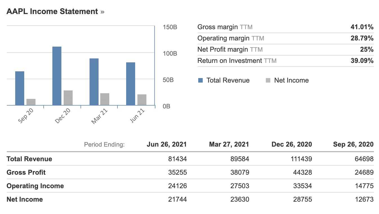Click Operating Income value 33534
This screenshot has height=214, width=379.
(x=303, y=186)
